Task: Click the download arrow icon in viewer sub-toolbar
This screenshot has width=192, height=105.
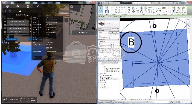Action: pyautogui.click(x=20, y=11)
